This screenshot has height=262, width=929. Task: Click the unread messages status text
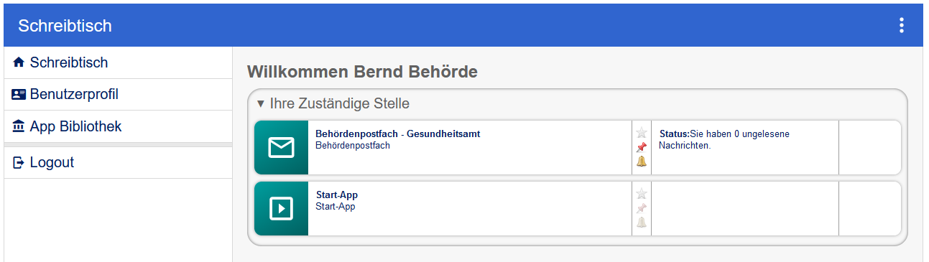coord(729,139)
